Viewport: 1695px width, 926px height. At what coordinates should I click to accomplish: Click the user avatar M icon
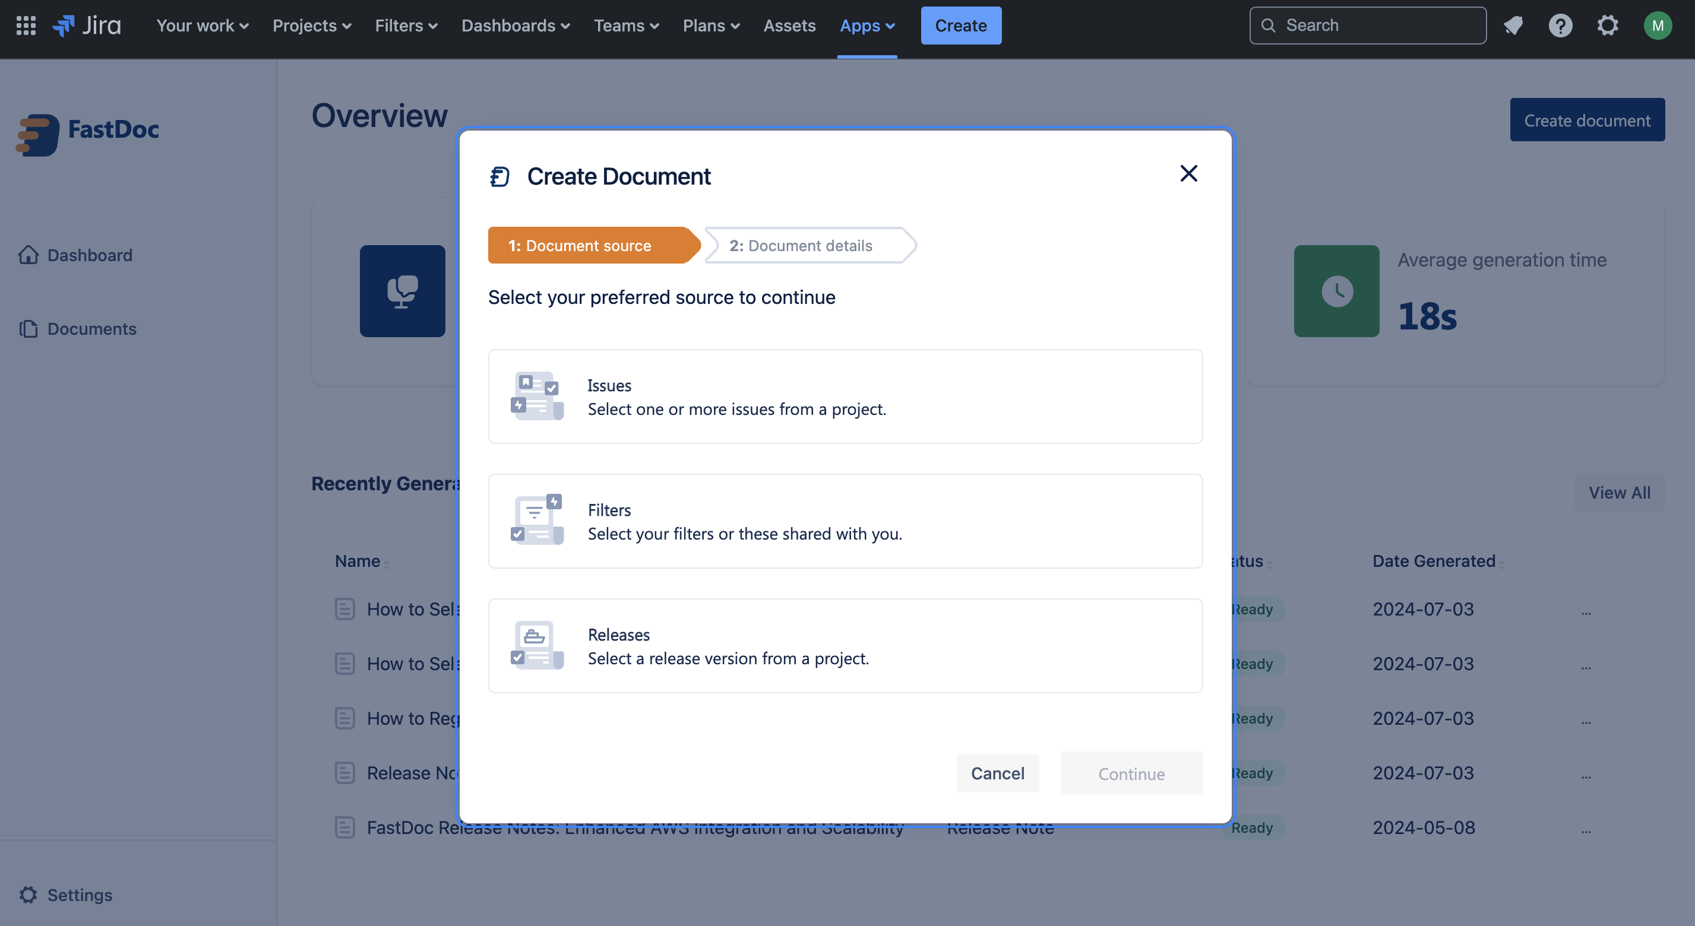pos(1657,26)
